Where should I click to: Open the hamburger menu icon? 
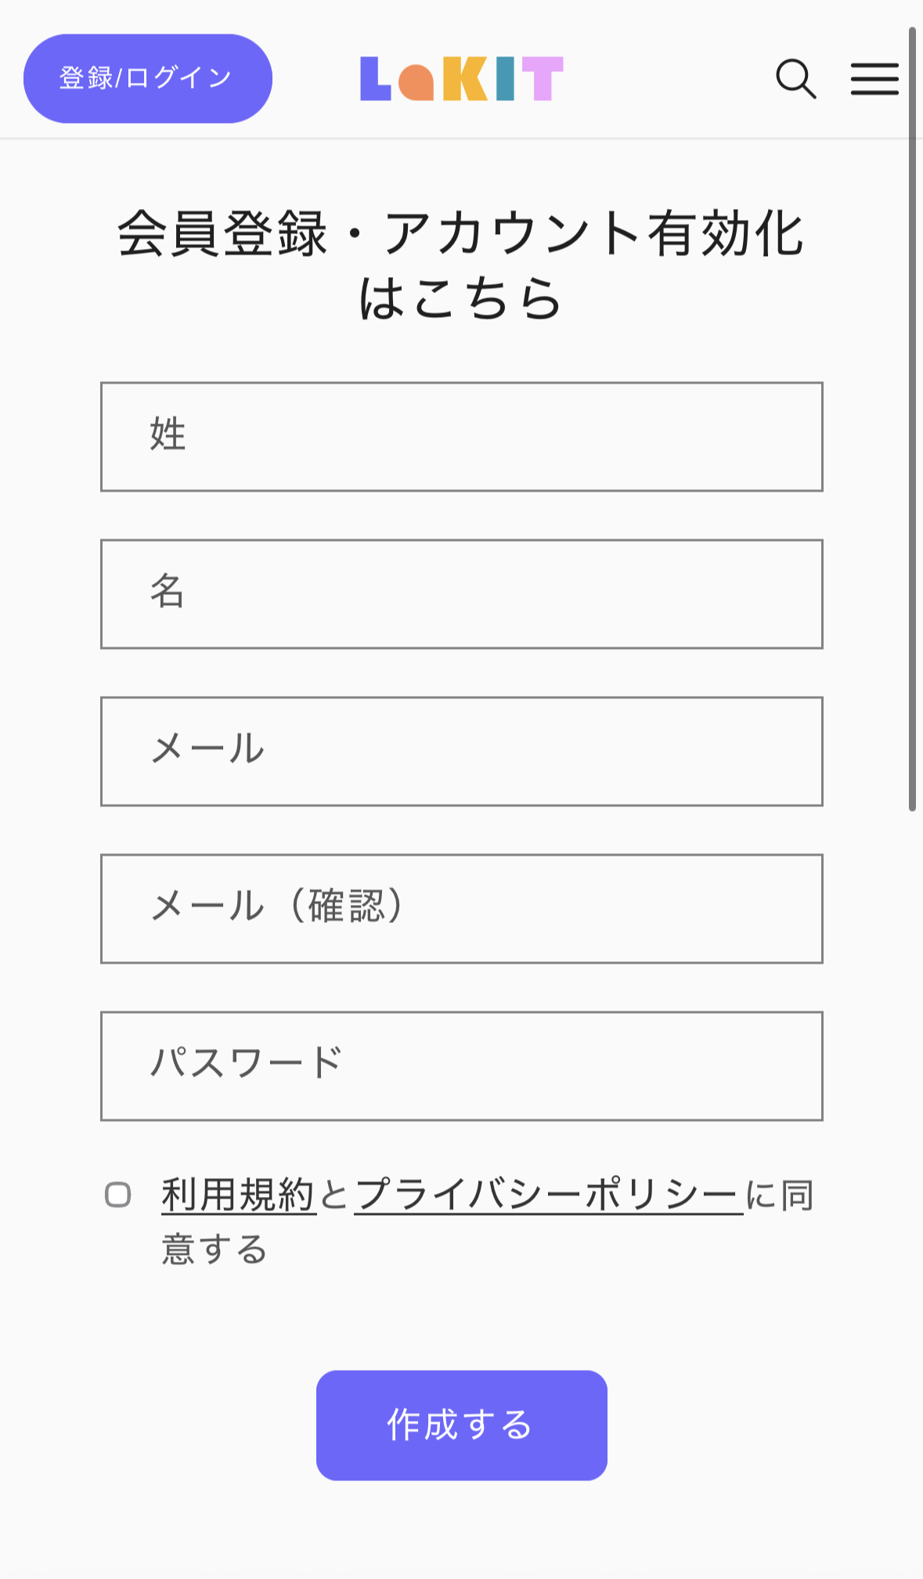pos(874,79)
